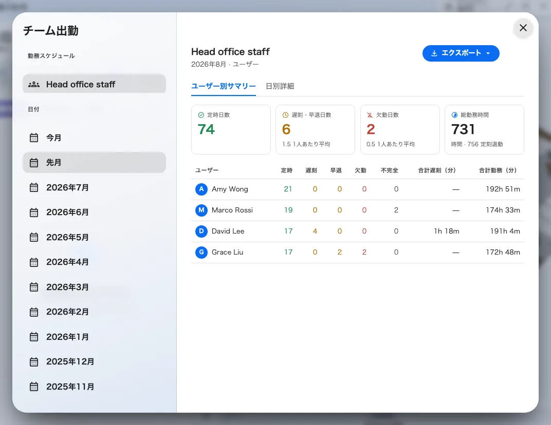Click the download icon in エクスポート button
This screenshot has width=551, height=425.
pos(434,53)
